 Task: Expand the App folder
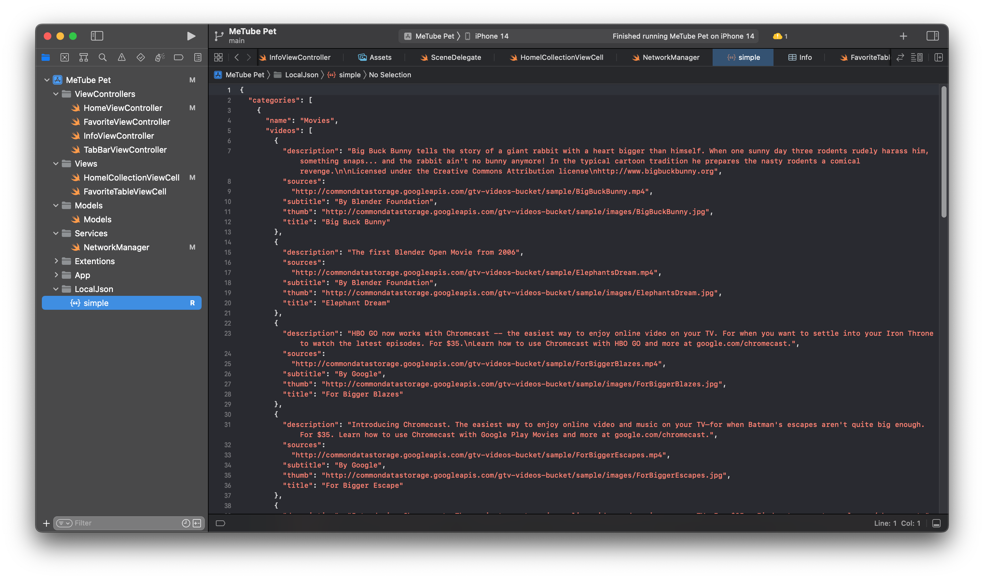[56, 275]
